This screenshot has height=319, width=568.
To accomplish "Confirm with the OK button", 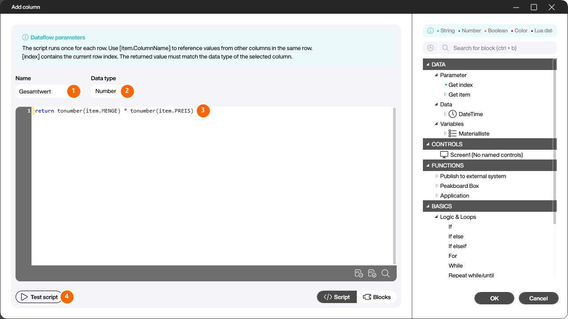I will (494, 298).
